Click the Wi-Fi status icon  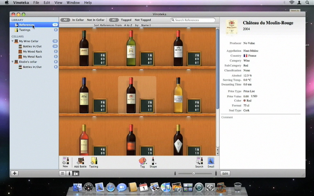point(292,2)
